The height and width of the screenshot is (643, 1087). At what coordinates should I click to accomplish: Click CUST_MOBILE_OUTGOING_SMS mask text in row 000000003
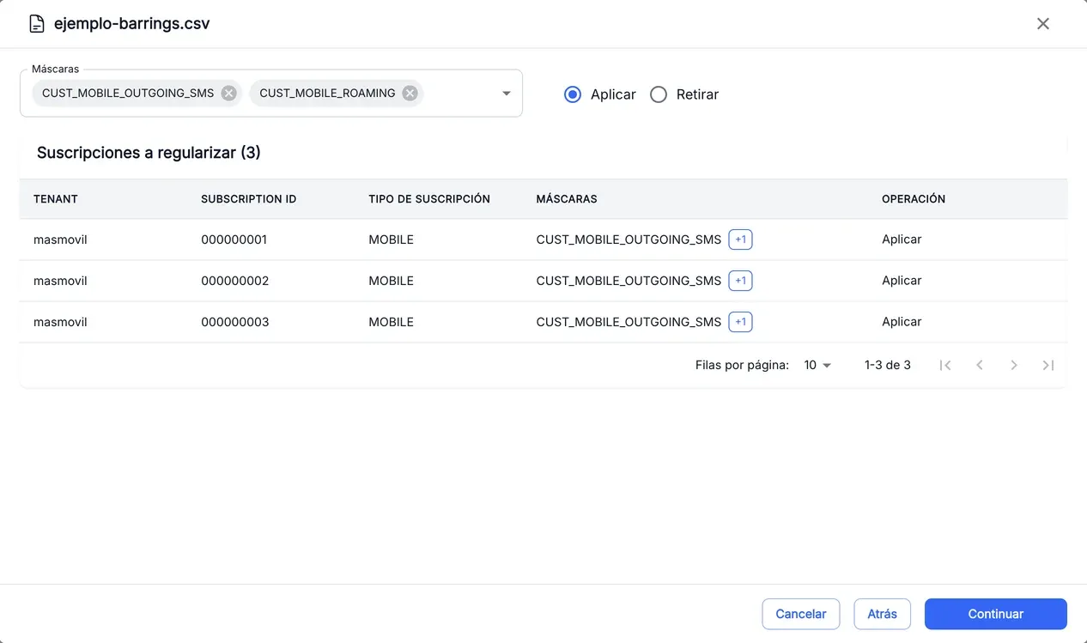click(629, 322)
